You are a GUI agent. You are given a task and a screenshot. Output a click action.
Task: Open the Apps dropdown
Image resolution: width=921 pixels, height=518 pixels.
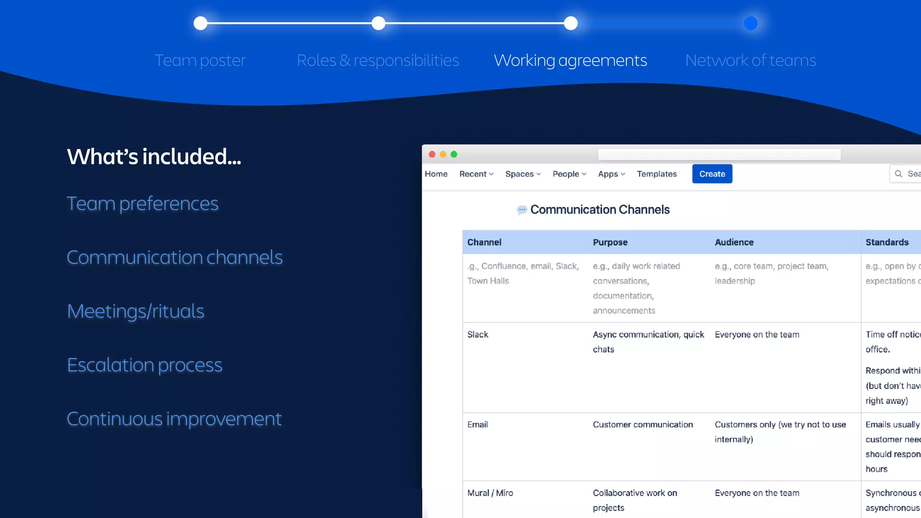point(612,174)
